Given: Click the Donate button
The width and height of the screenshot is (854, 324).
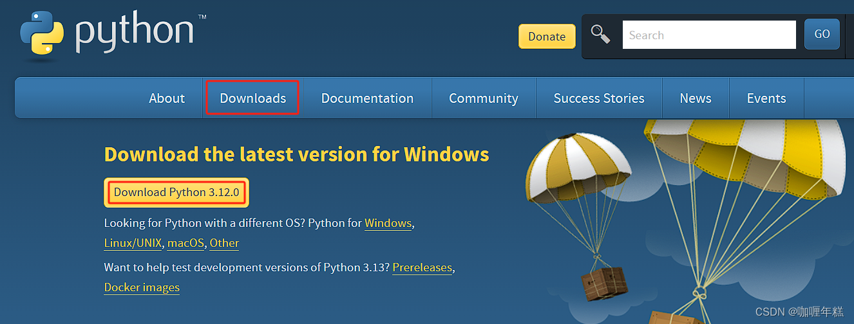Looking at the screenshot, I should pyautogui.click(x=547, y=37).
